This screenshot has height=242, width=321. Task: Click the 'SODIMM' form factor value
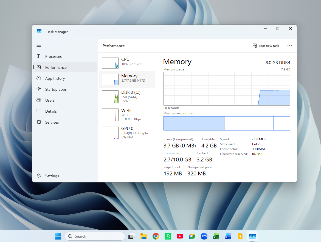pos(258,149)
